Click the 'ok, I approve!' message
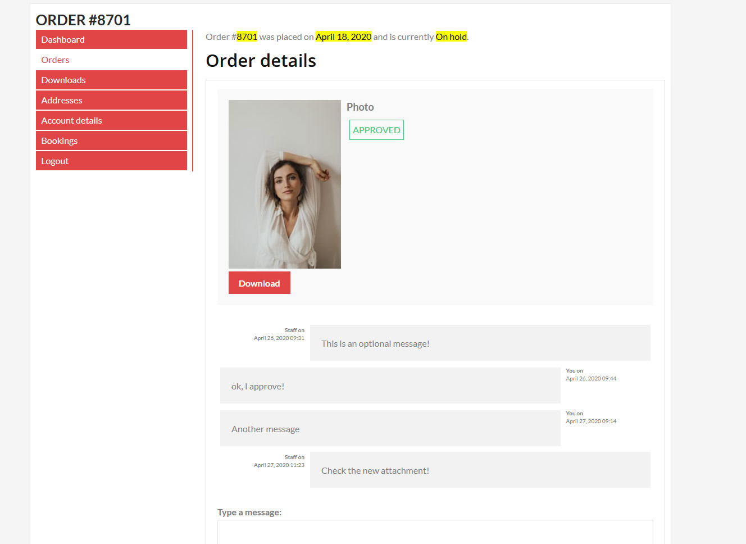The image size is (746, 544). [x=390, y=386]
